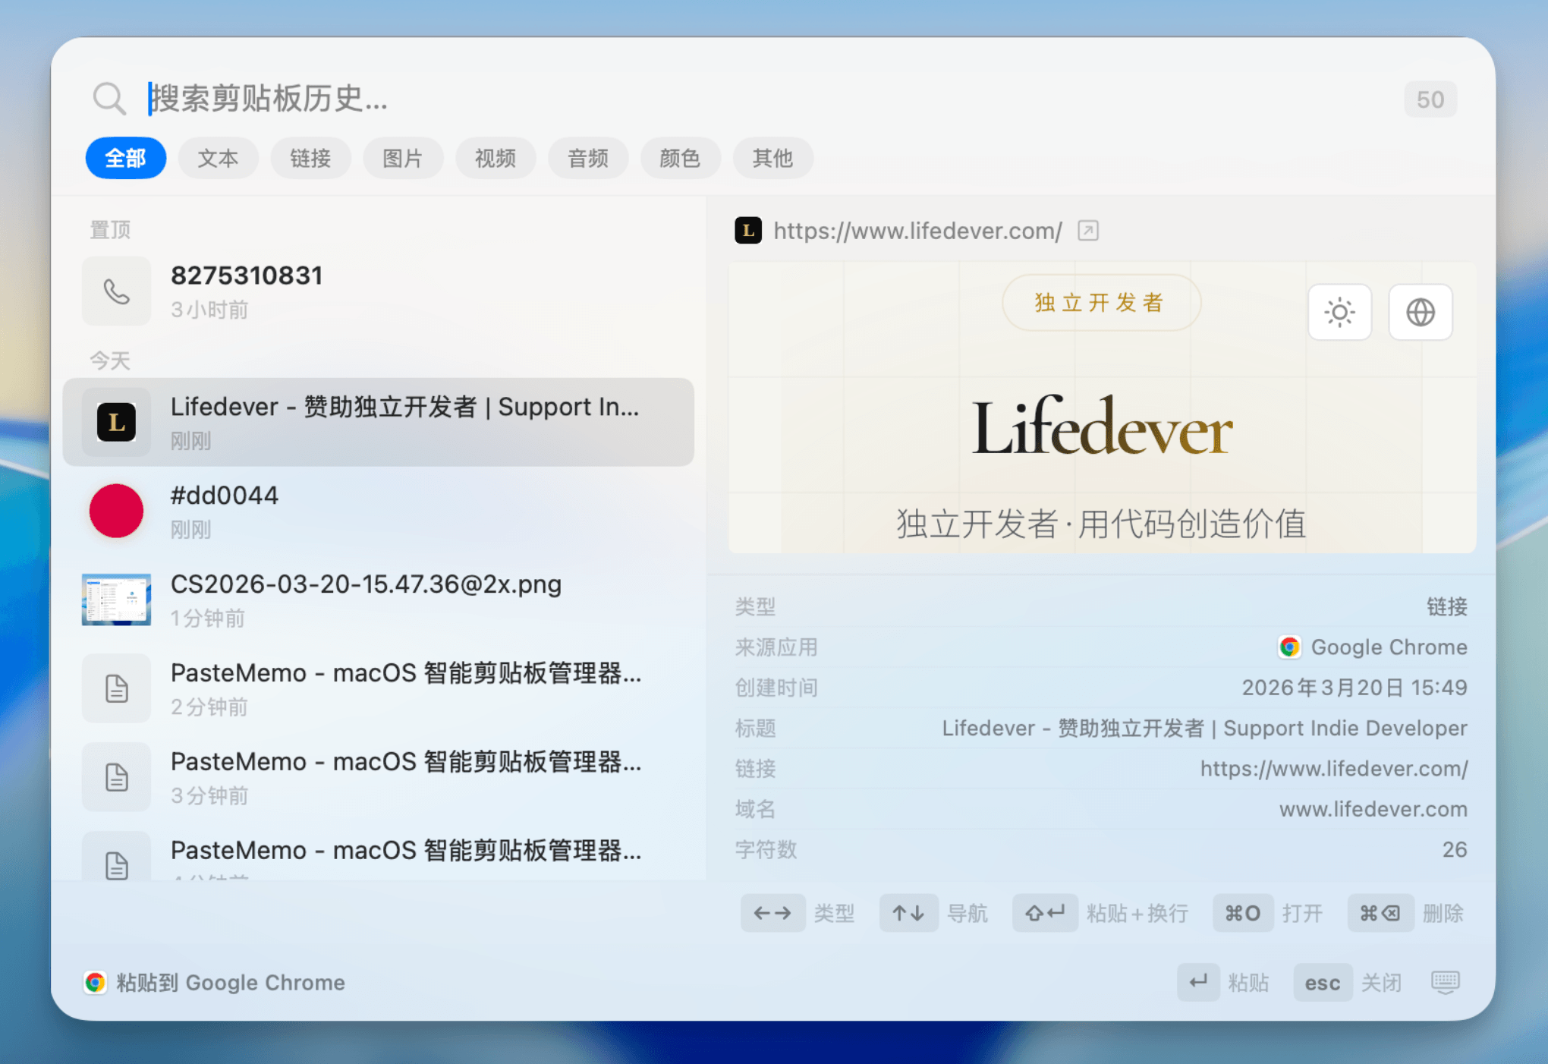
Task: Click the up-down arrows 导航 shortcut
Action: click(x=908, y=913)
